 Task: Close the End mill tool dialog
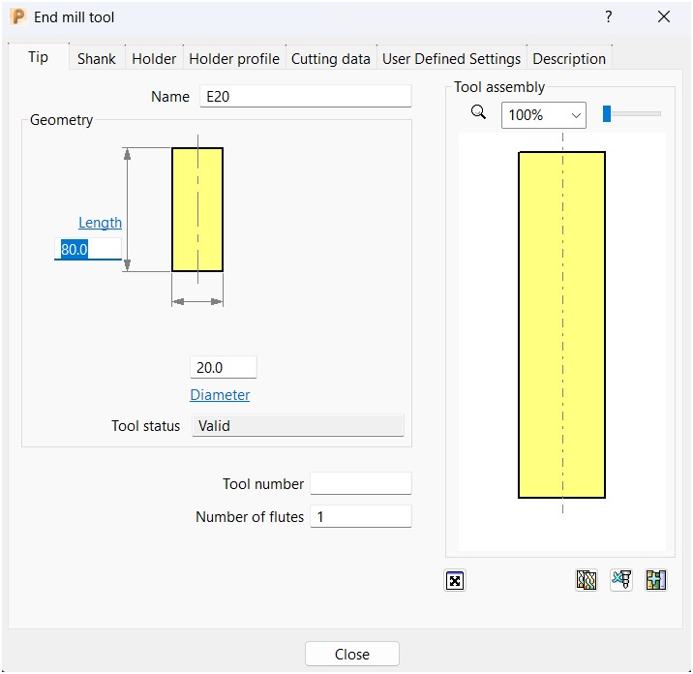pyautogui.click(x=664, y=16)
